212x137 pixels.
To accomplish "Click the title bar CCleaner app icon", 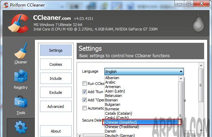I will pyautogui.click(x=5, y=5).
